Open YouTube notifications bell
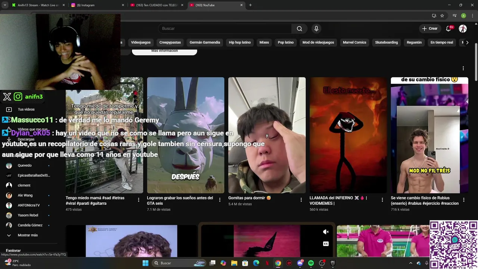478x269 pixels. pos(448,29)
